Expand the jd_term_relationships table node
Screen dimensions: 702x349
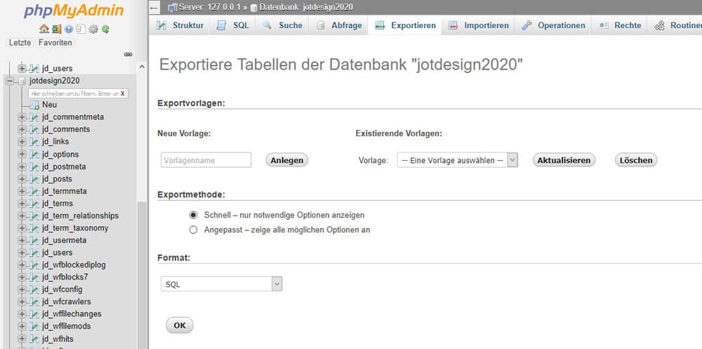click(x=22, y=216)
